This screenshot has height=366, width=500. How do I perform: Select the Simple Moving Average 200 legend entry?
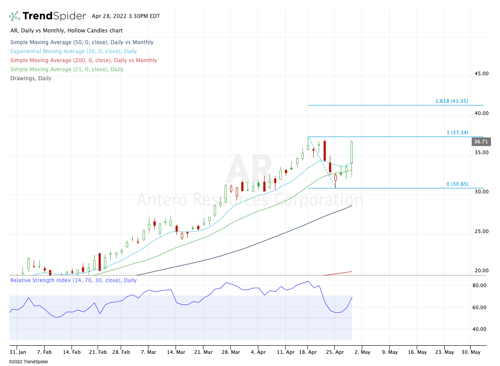point(84,60)
